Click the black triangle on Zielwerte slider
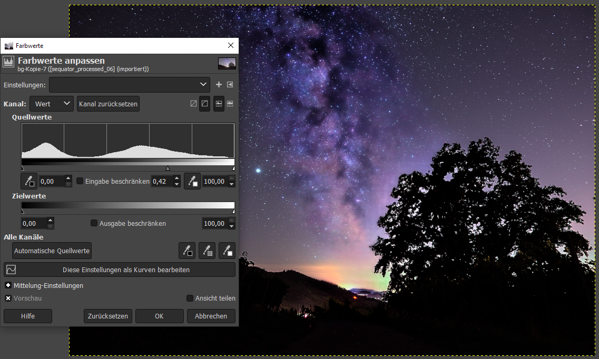This screenshot has height=359, width=599. click(23, 211)
